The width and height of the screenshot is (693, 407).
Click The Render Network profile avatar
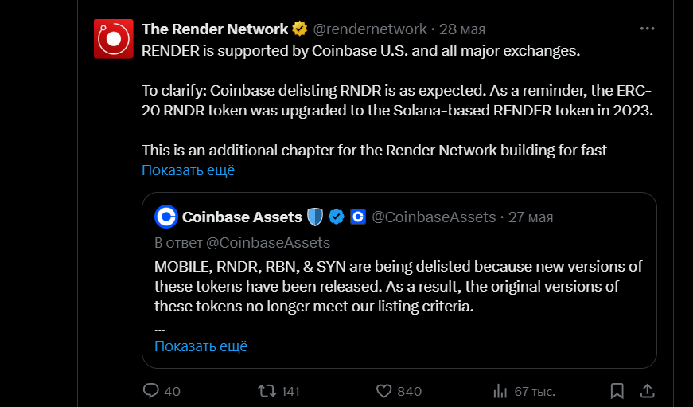click(114, 39)
